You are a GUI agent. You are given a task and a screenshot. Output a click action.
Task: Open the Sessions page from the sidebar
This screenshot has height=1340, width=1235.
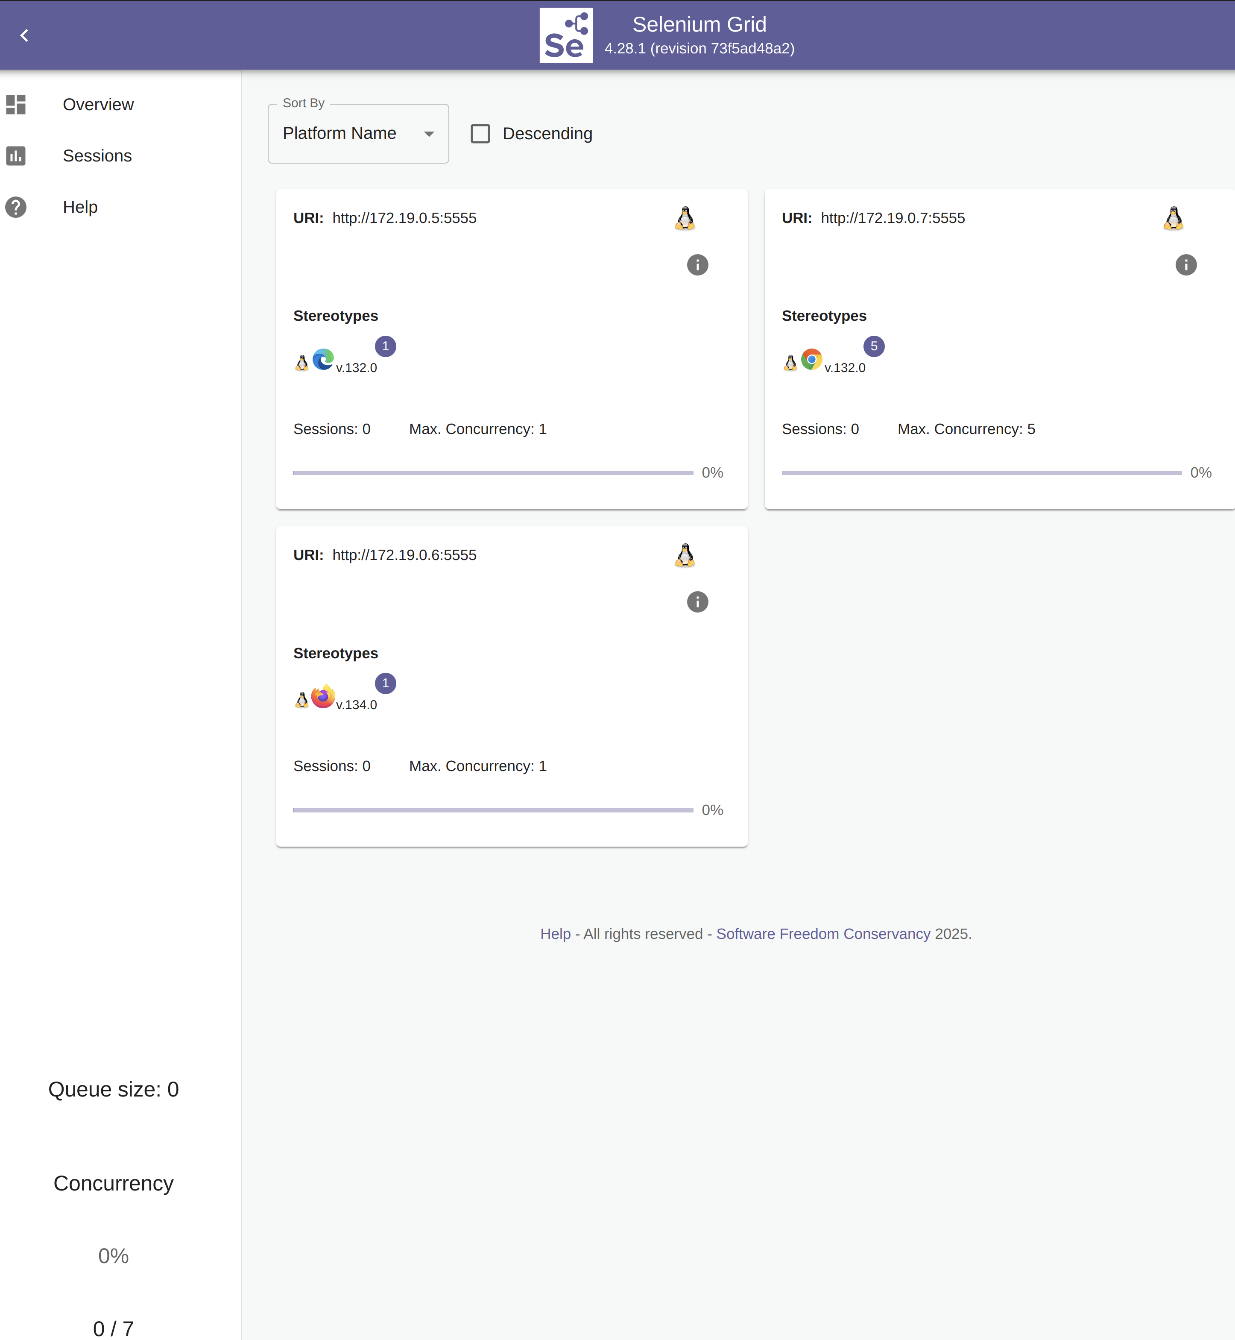coord(97,156)
